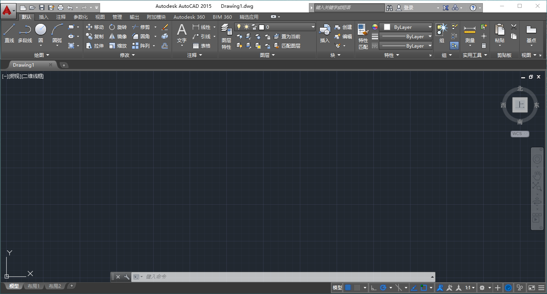Switch to the 布局1 layout tab
The image size is (547, 294).
(x=34, y=286)
